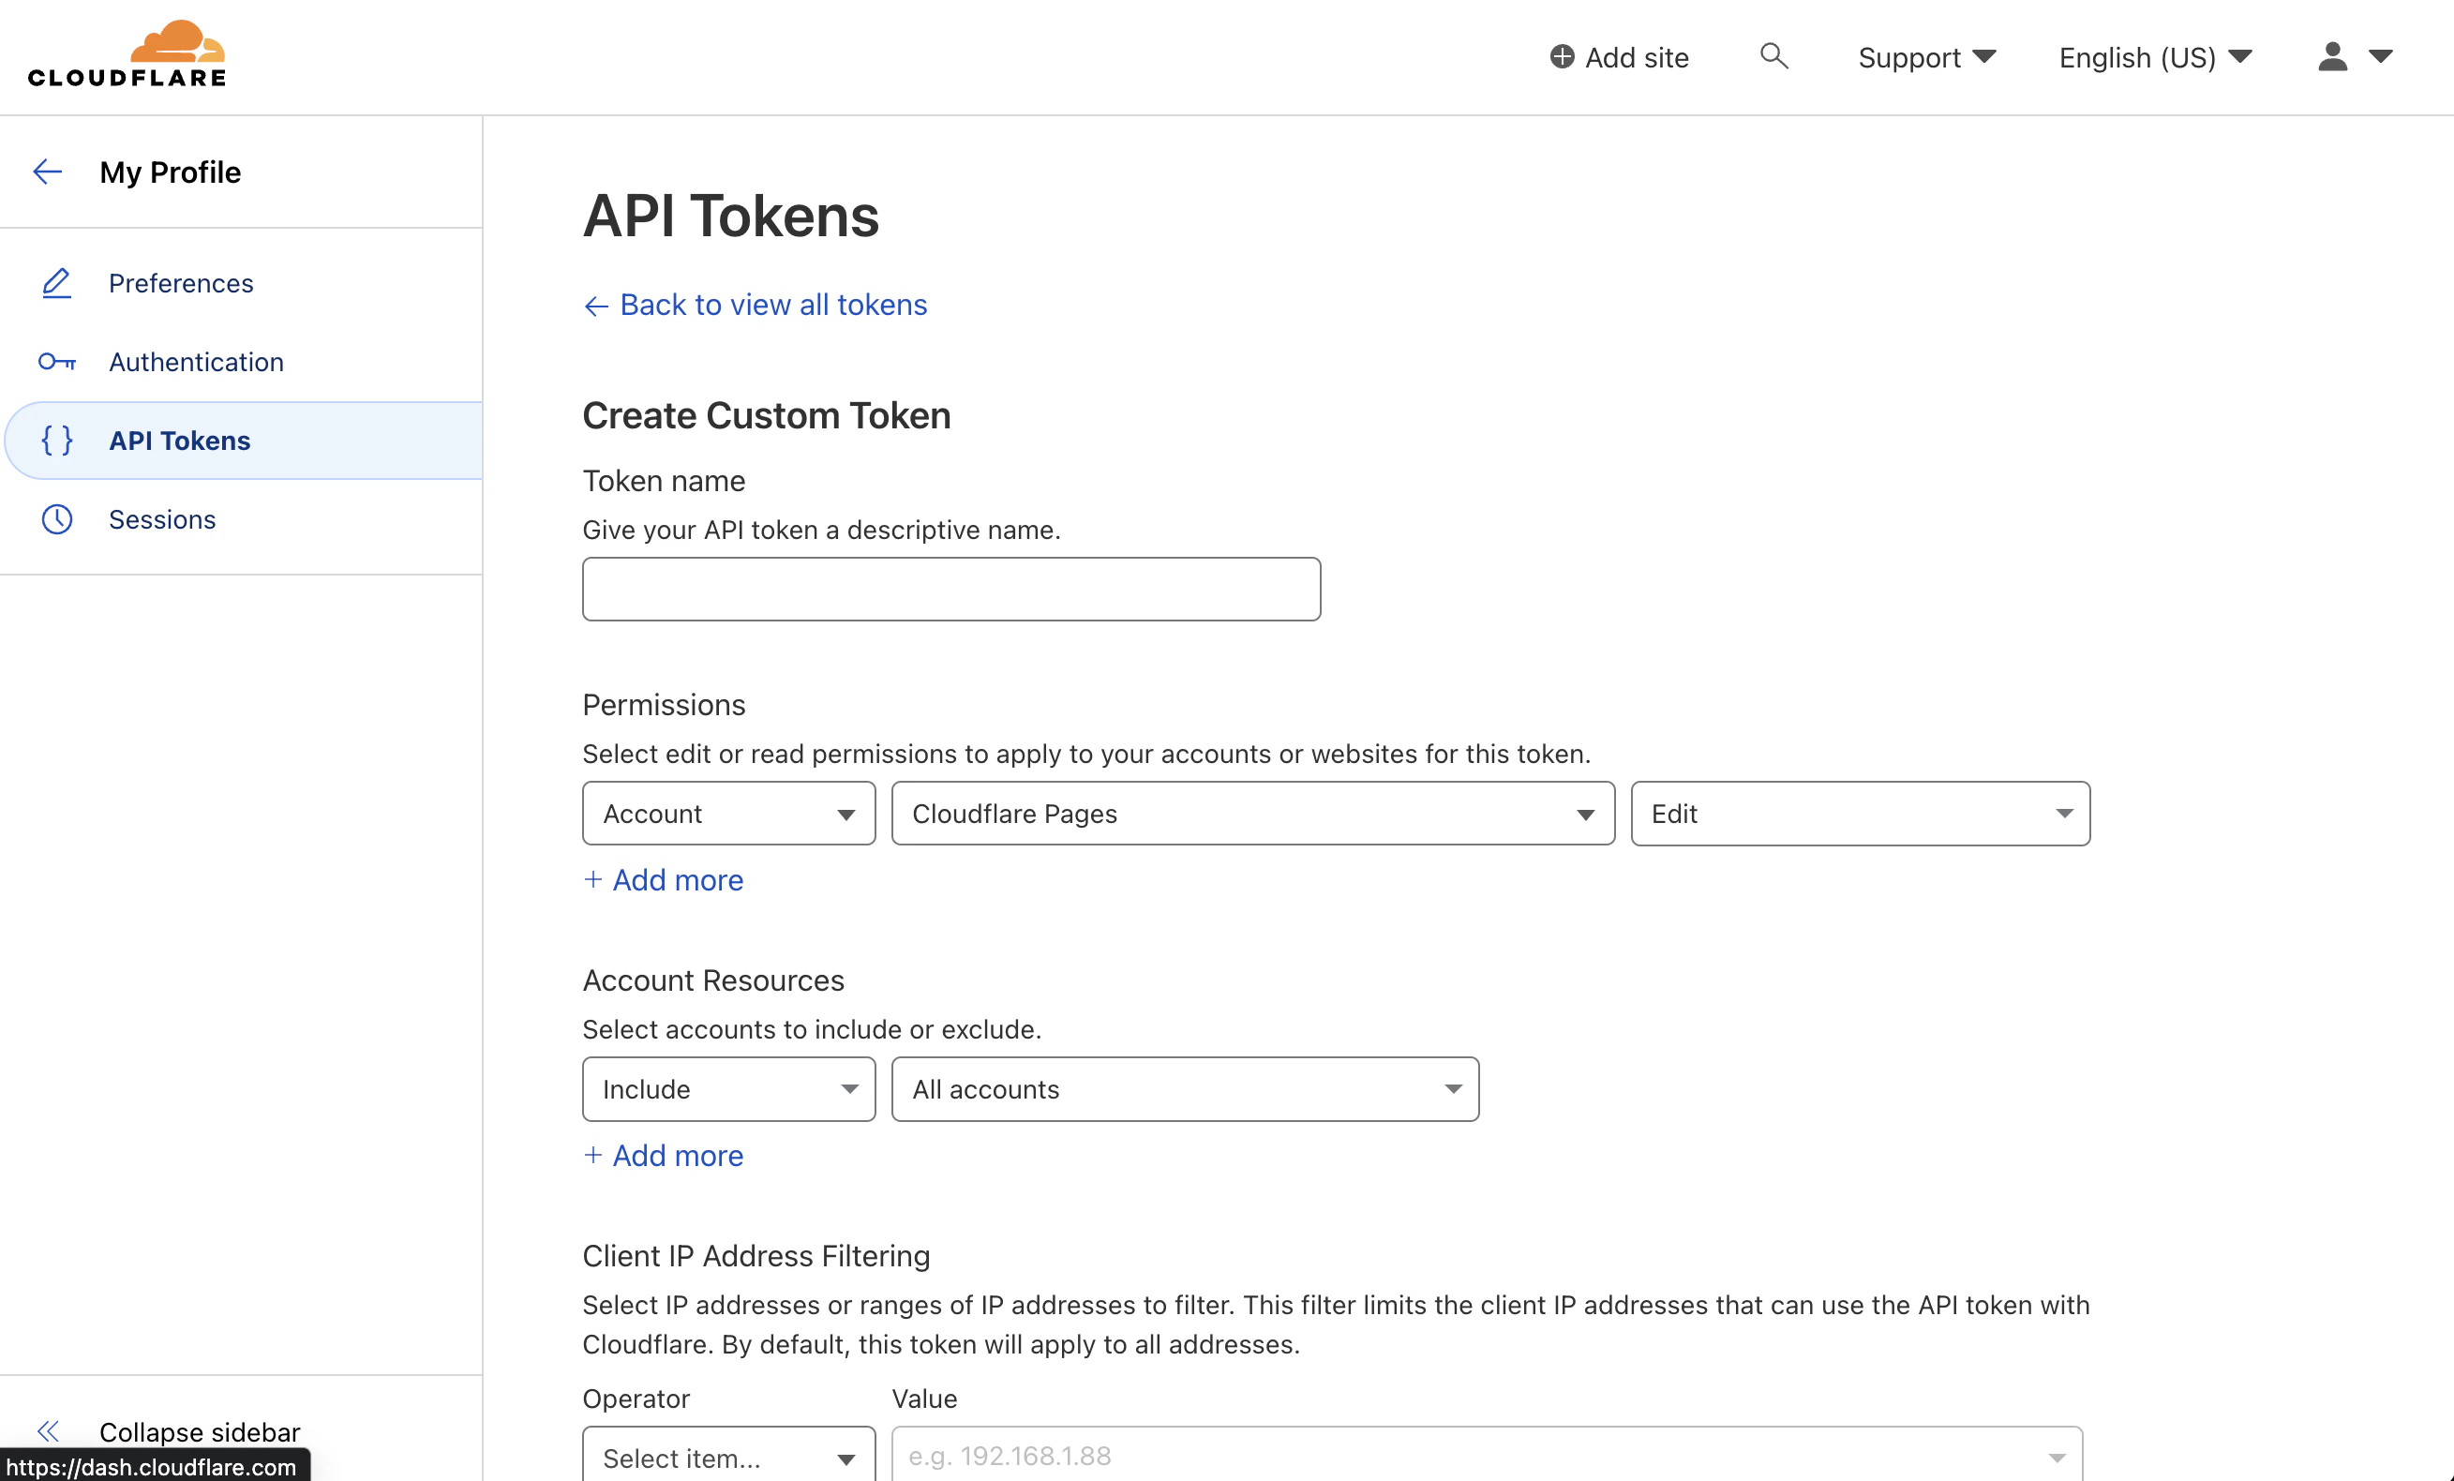Screen dimensions: 2454x1481
Task: Focus the Token name input field
Action: 951,589
